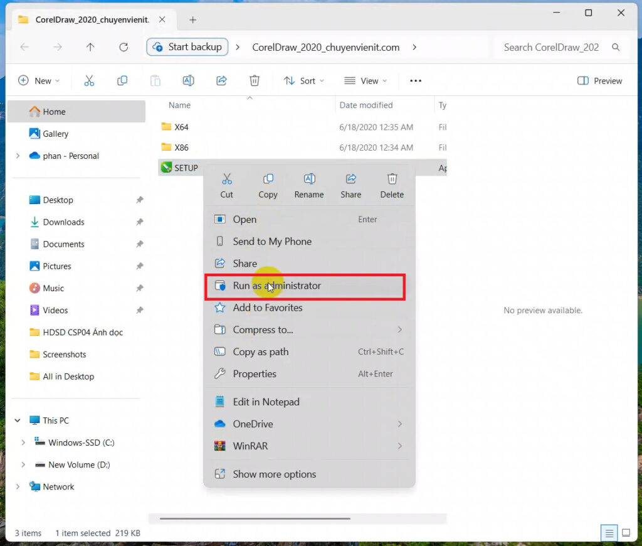The height and width of the screenshot is (546, 642).
Task: Switch to details layout via status bar icon
Action: pyautogui.click(x=608, y=532)
